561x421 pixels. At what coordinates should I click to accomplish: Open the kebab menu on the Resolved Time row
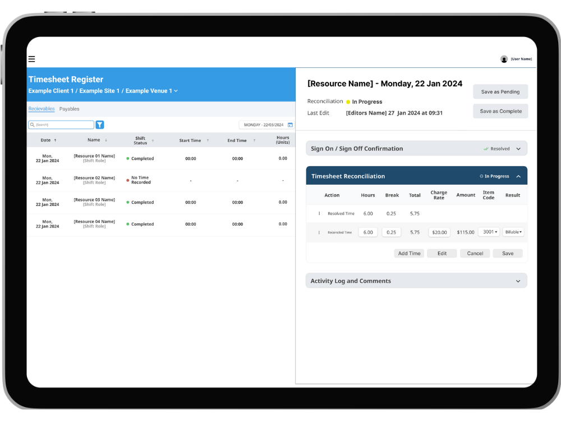coord(318,213)
